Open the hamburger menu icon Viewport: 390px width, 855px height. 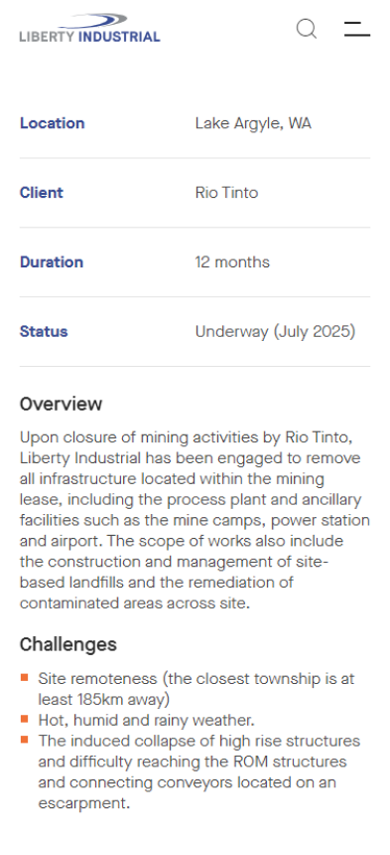click(x=357, y=29)
